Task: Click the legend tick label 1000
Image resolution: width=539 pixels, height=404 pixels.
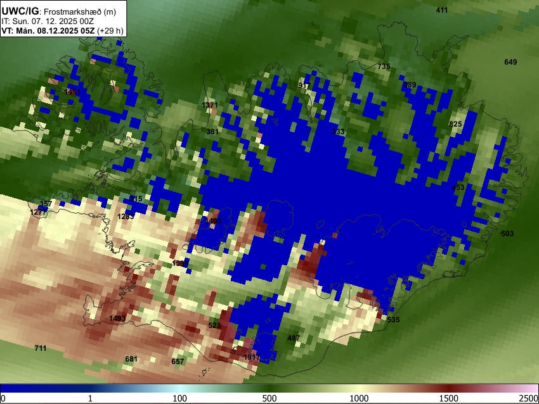Action: coord(359,398)
